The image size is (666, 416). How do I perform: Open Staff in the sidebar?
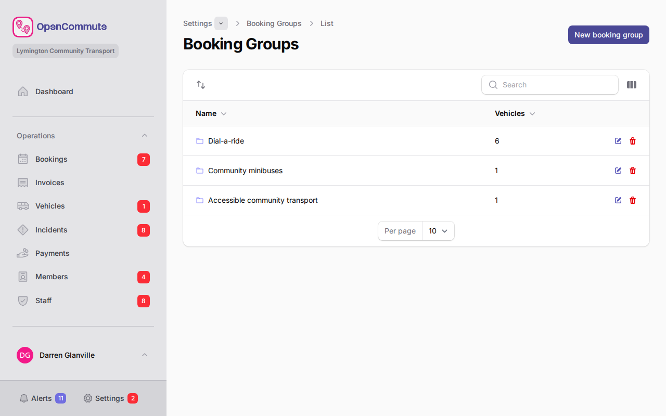(83, 301)
